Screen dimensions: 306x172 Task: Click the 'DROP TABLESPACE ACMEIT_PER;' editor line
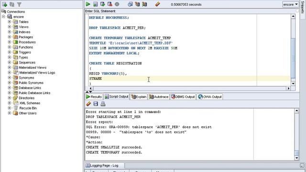(117, 28)
